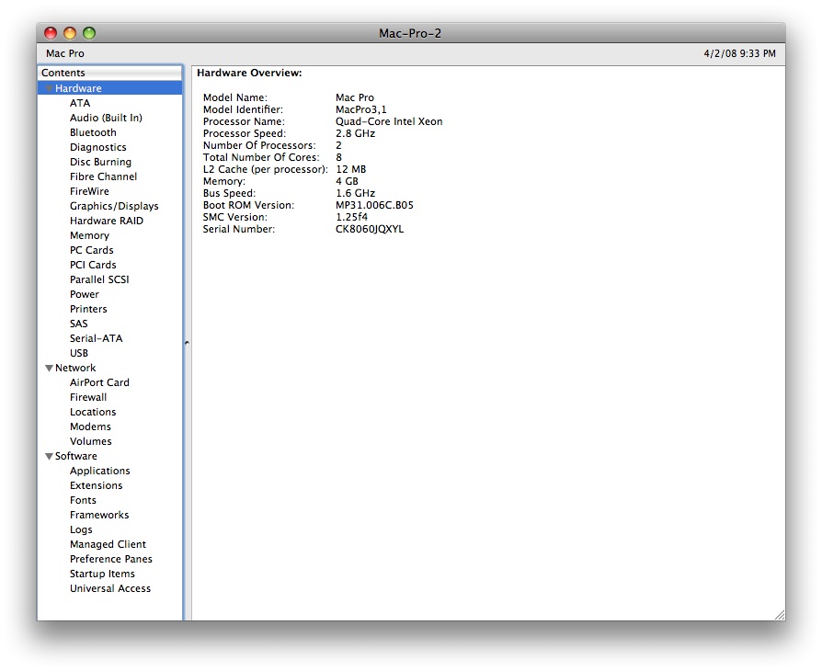Click the Boot ROM value MP31.006C.B05

pos(374,205)
